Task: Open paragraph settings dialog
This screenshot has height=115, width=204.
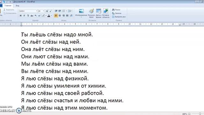Action: pyautogui.click(x=71, y=16)
